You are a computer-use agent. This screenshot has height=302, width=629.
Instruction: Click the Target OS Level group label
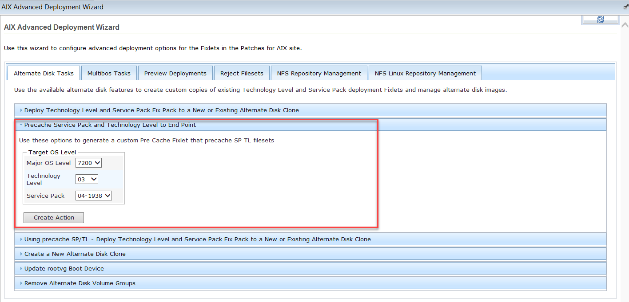52,152
